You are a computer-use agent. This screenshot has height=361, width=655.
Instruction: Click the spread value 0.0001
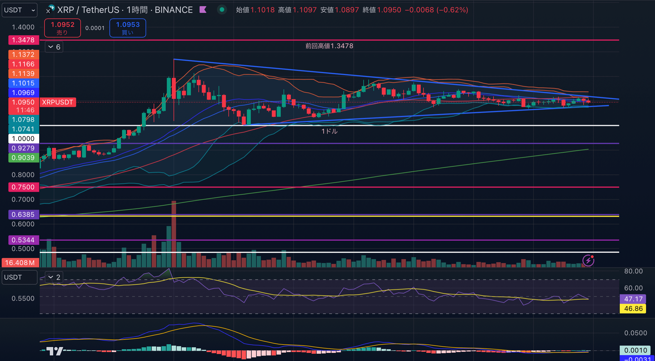click(x=95, y=28)
